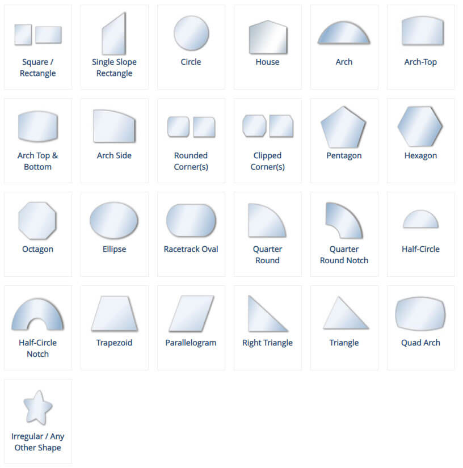Pick the Circle glass shape
This screenshot has width=463, height=468.
click(x=191, y=33)
